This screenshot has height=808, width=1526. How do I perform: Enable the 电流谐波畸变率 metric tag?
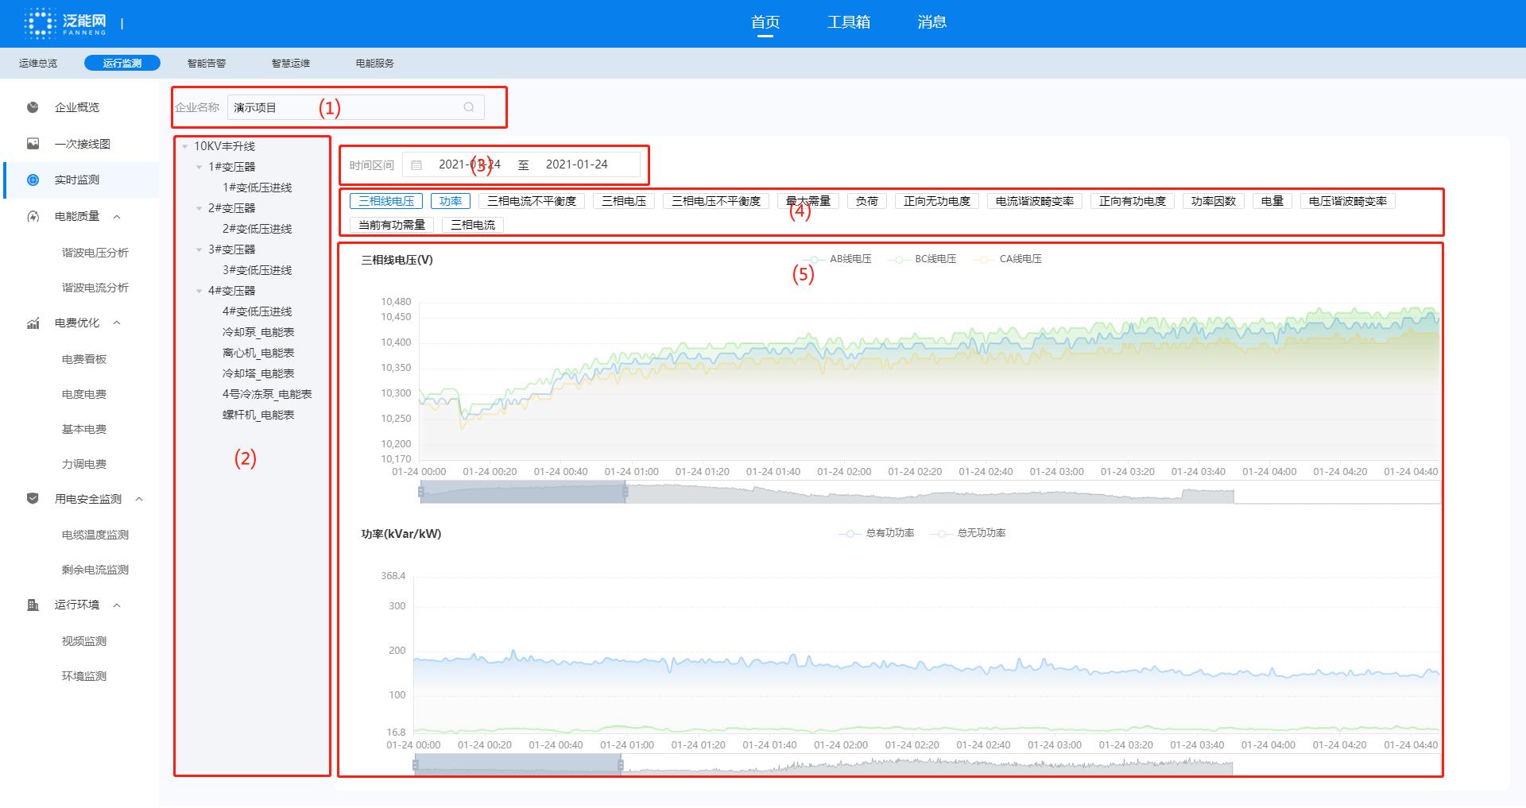coord(1035,201)
